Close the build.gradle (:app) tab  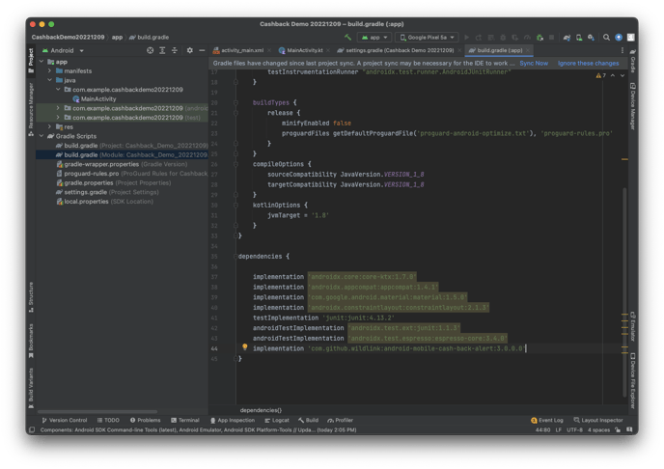point(529,50)
